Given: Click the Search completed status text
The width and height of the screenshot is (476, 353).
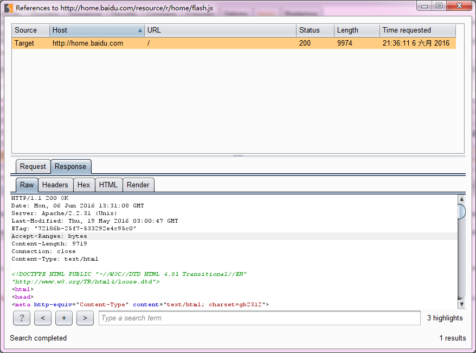Looking at the screenshot, I should 38,338.
